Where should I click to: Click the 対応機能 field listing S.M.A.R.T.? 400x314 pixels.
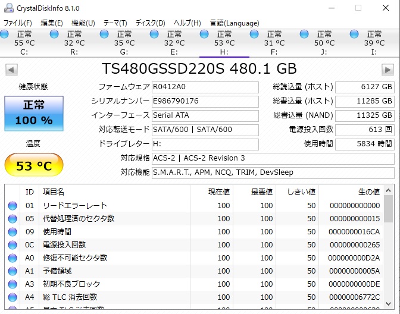[x=273, y=172]
